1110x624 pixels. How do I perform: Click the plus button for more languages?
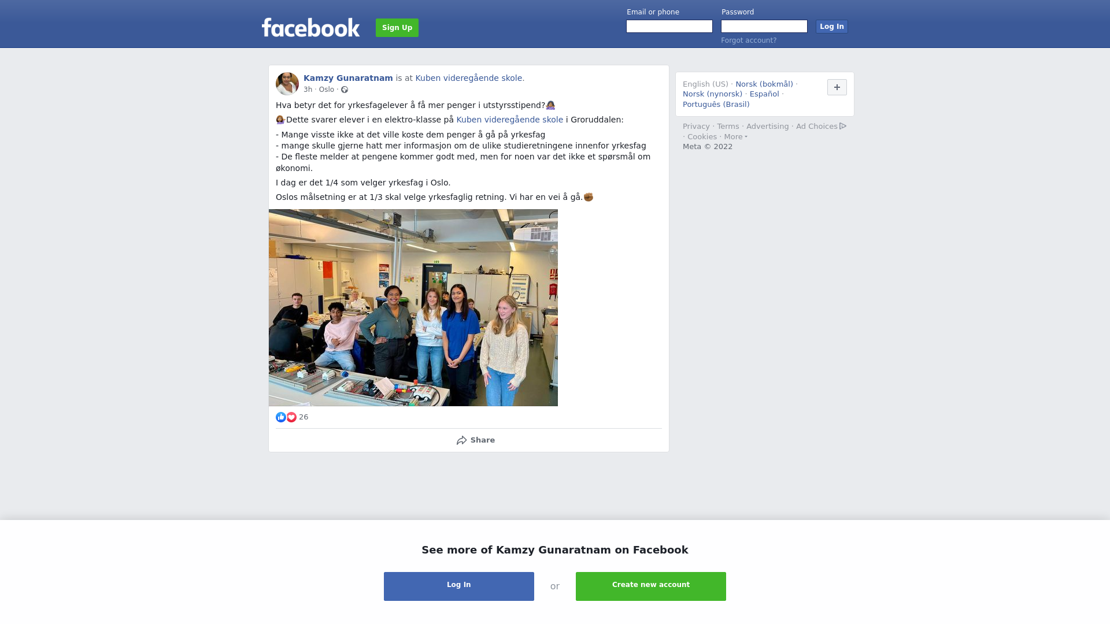(x=837, y=87)
